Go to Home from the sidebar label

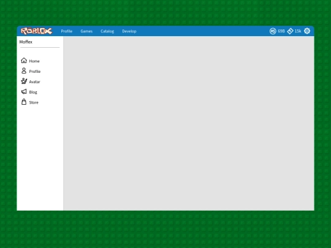[34, 61]
